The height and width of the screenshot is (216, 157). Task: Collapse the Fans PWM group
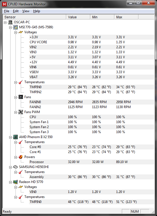(16, 112)
